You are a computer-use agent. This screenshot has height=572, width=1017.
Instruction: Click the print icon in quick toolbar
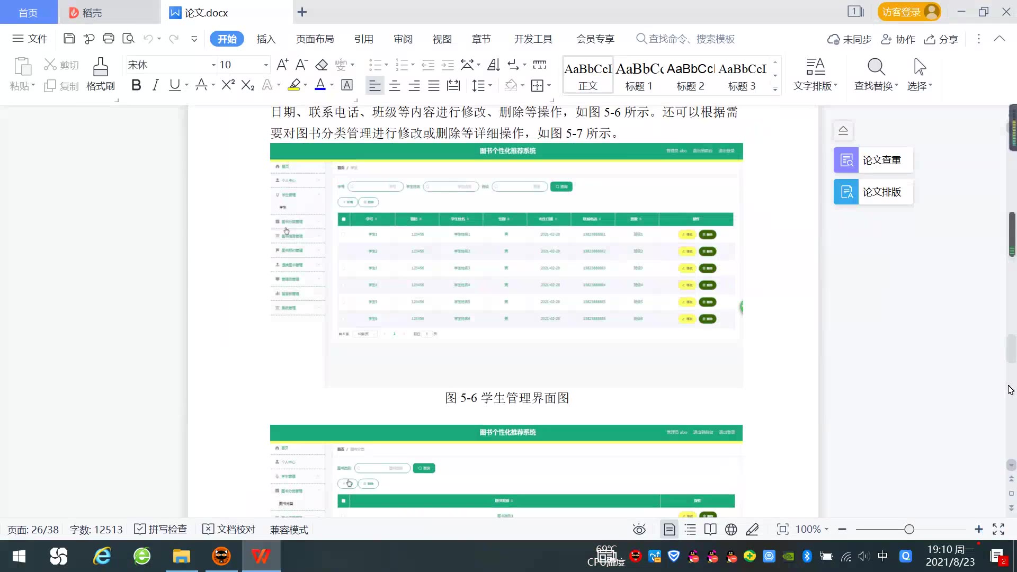click(109, 39)
